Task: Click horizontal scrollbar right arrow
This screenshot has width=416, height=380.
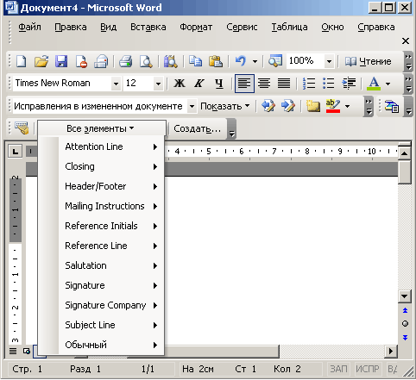Action: tap(391, 351)
